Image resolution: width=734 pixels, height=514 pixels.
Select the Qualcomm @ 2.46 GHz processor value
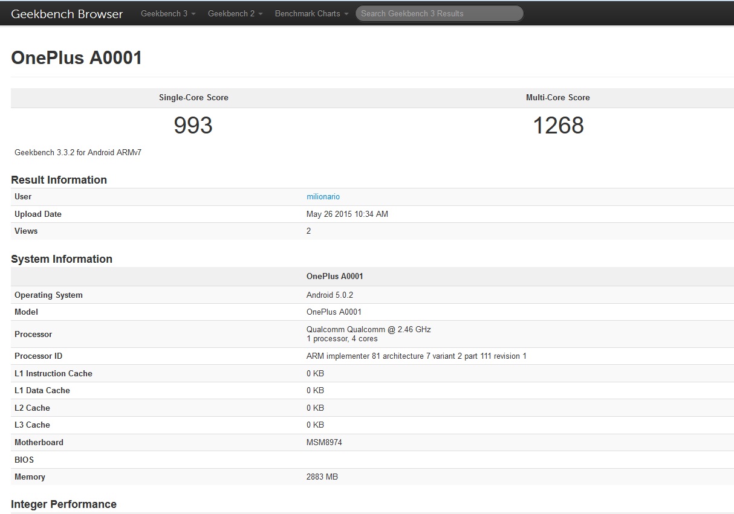point(369,330)
